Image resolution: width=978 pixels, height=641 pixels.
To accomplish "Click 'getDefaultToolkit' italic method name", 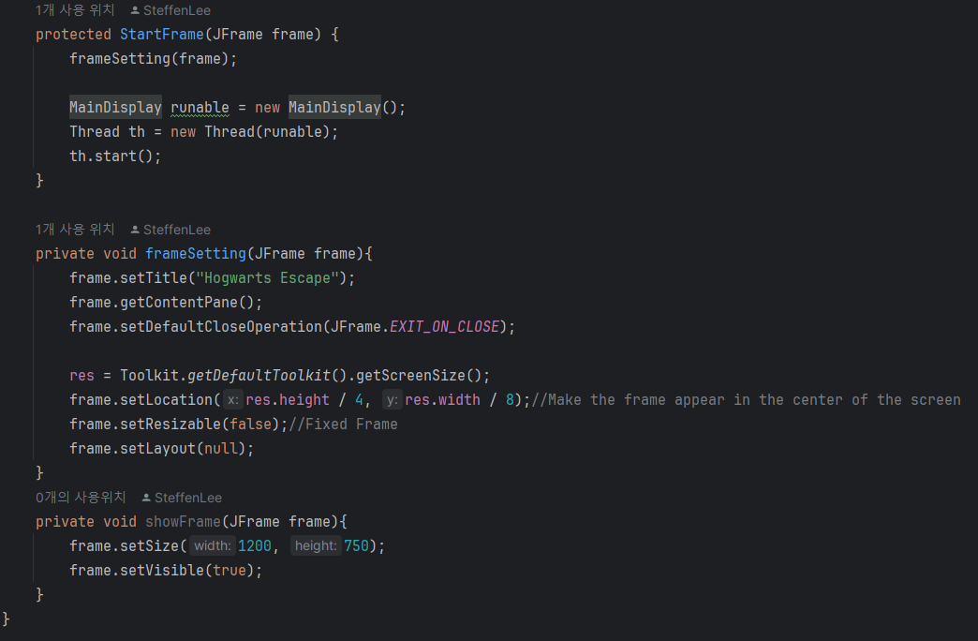I will tap(259, 375).
